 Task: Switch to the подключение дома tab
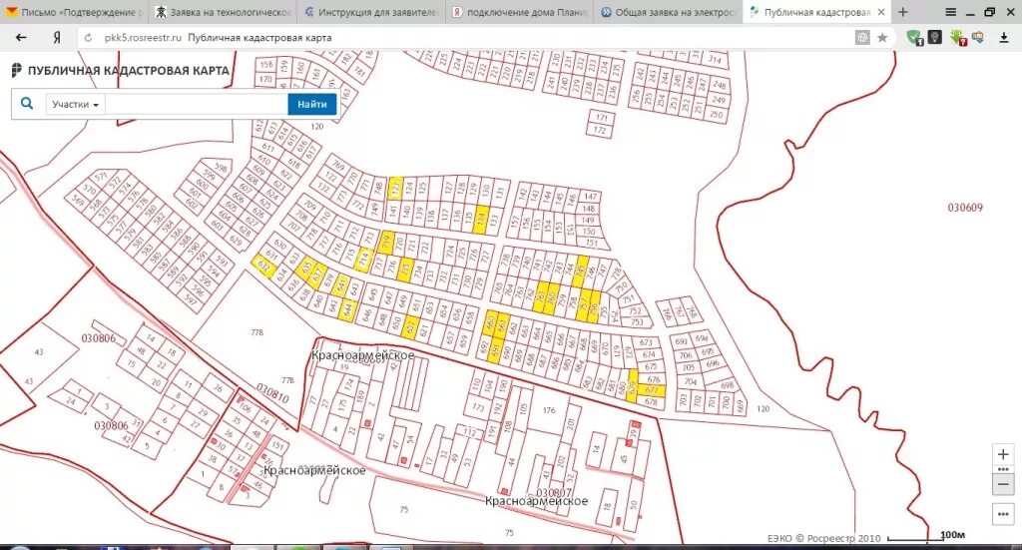[520, 12]
